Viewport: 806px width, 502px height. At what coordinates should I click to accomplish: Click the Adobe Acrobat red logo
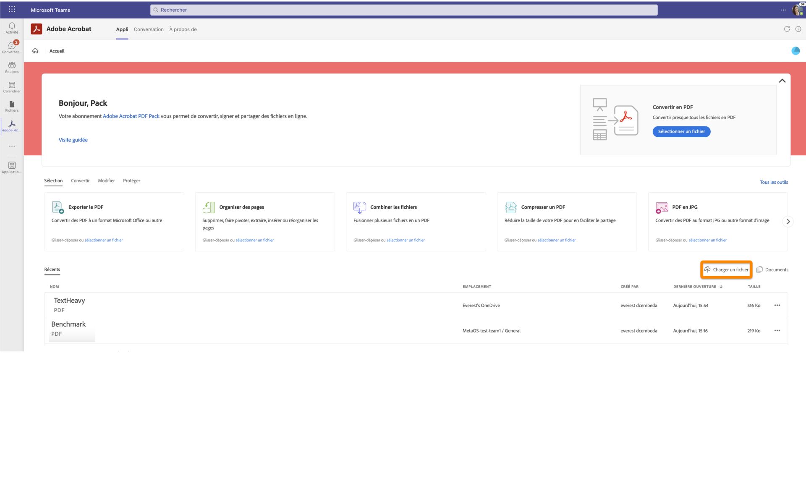37,29
